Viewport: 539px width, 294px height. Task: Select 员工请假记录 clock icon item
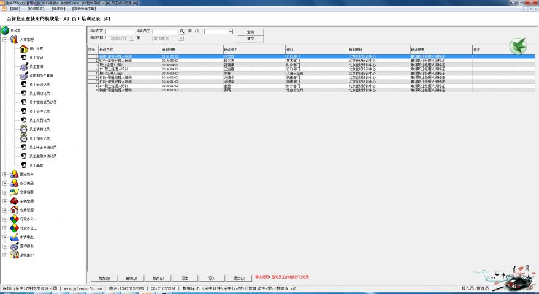tap(23, 129)
